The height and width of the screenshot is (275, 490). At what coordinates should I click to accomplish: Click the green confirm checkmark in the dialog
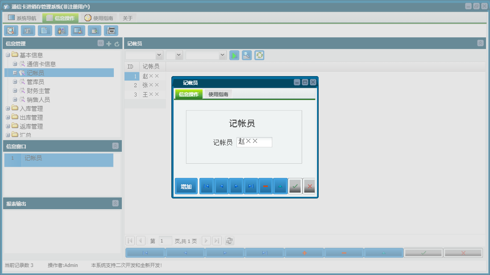(295, 186)
